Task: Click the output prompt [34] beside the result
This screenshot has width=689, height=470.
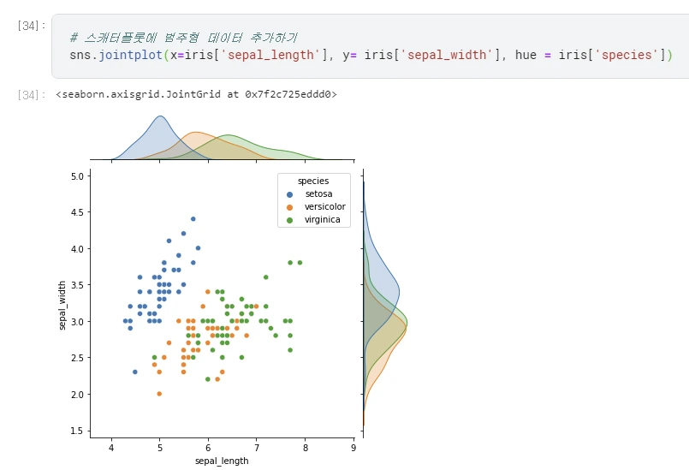Action: [x=31, y=94]
